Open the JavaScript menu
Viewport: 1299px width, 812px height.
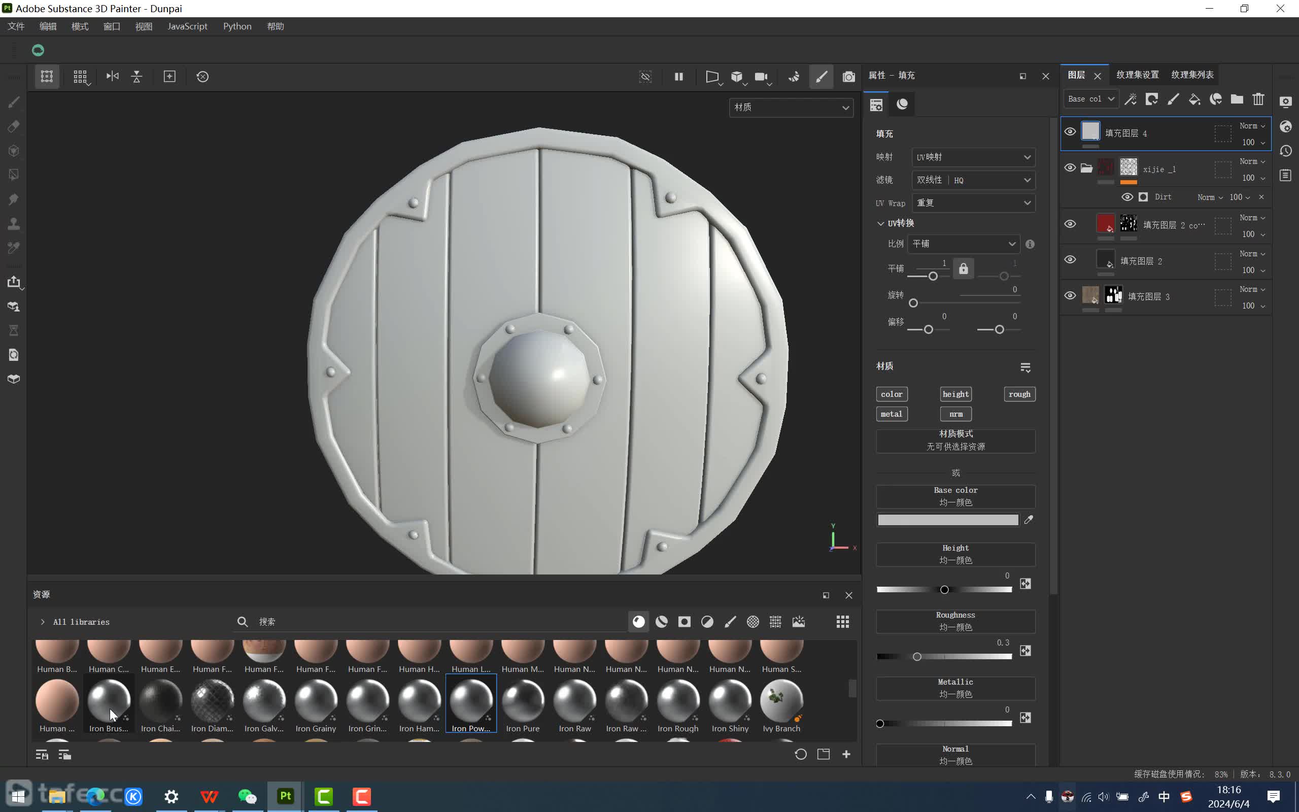coord(187,26)
